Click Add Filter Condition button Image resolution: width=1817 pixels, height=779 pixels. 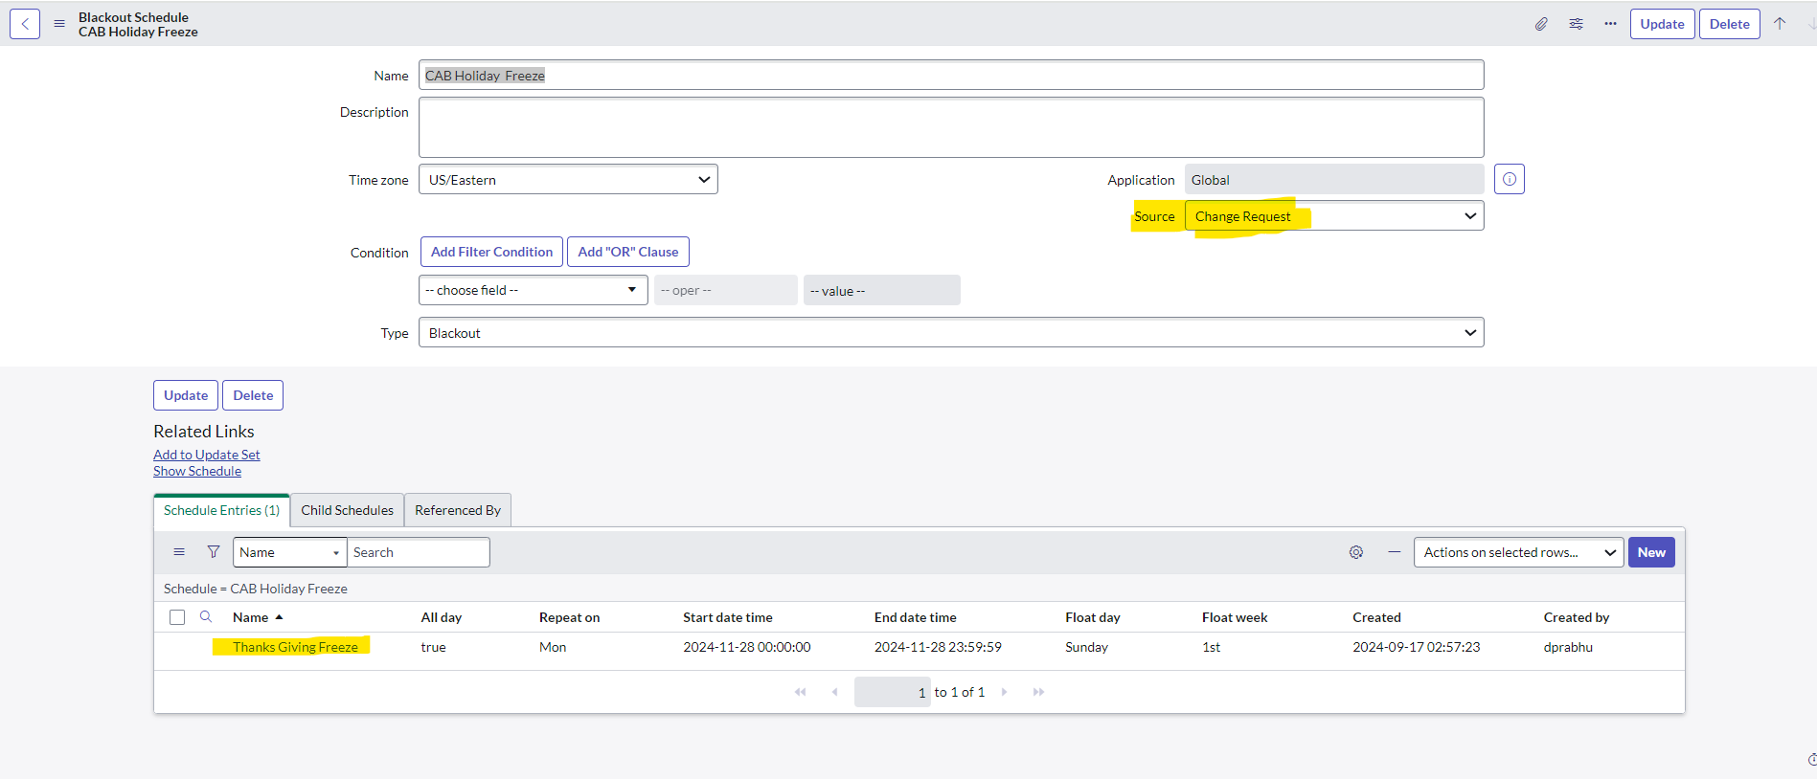tap(491, 252)
